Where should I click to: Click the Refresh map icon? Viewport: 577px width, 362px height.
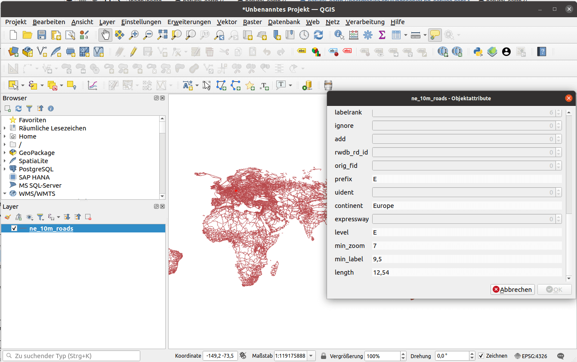[318, 35]
